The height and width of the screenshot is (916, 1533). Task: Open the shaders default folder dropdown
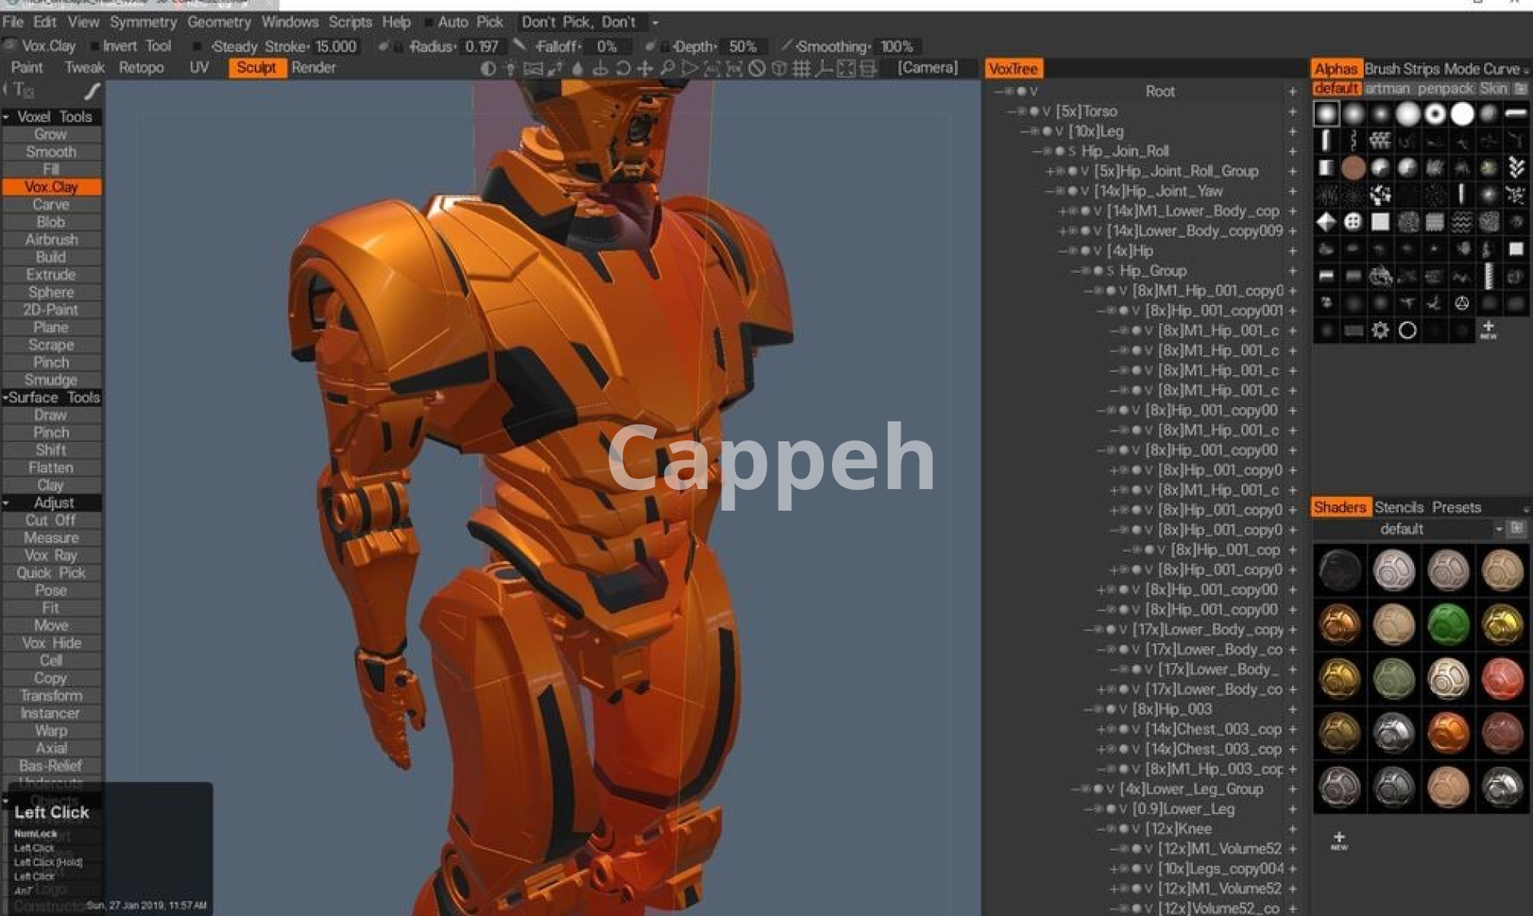(x=1499, y=529)
